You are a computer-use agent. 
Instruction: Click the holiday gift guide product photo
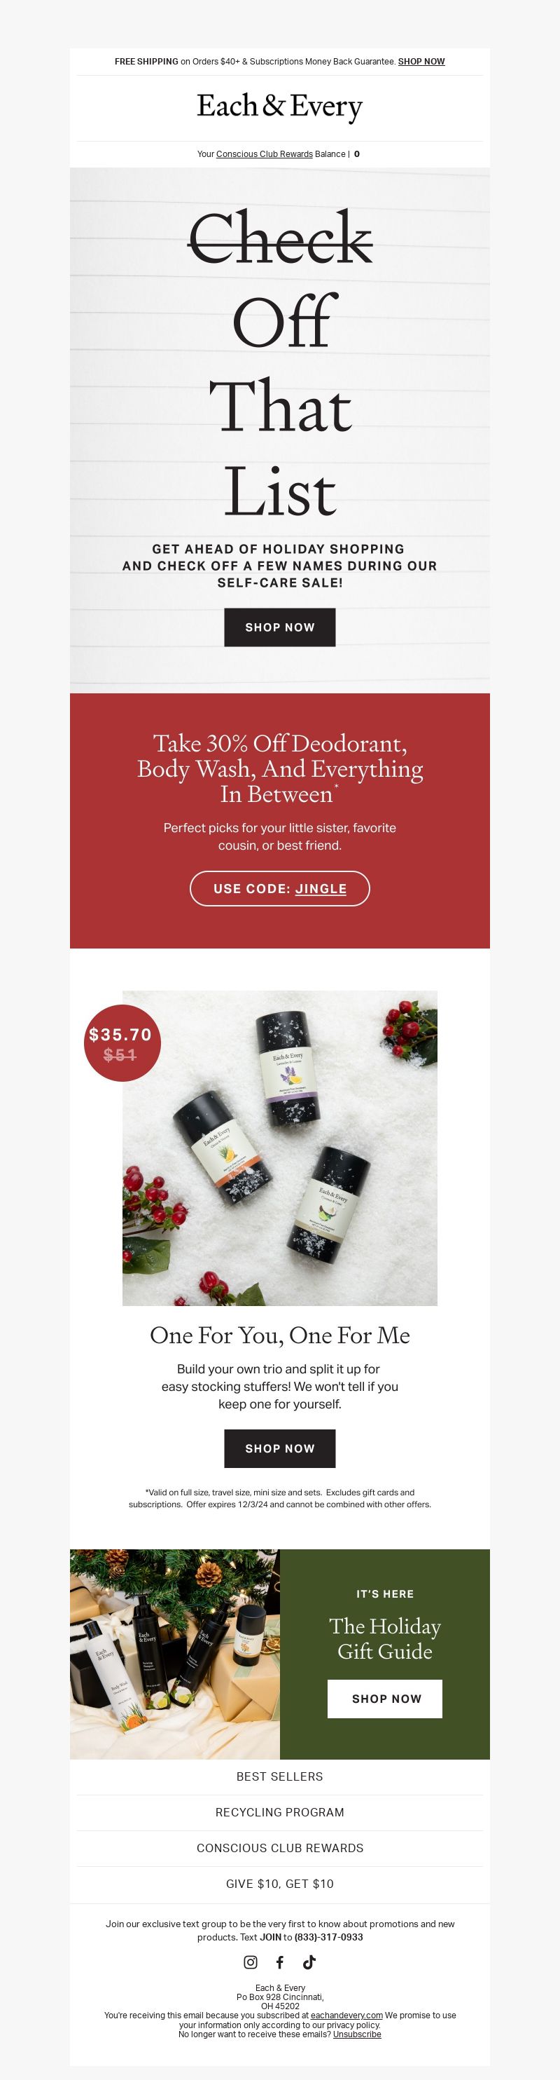175,1654
